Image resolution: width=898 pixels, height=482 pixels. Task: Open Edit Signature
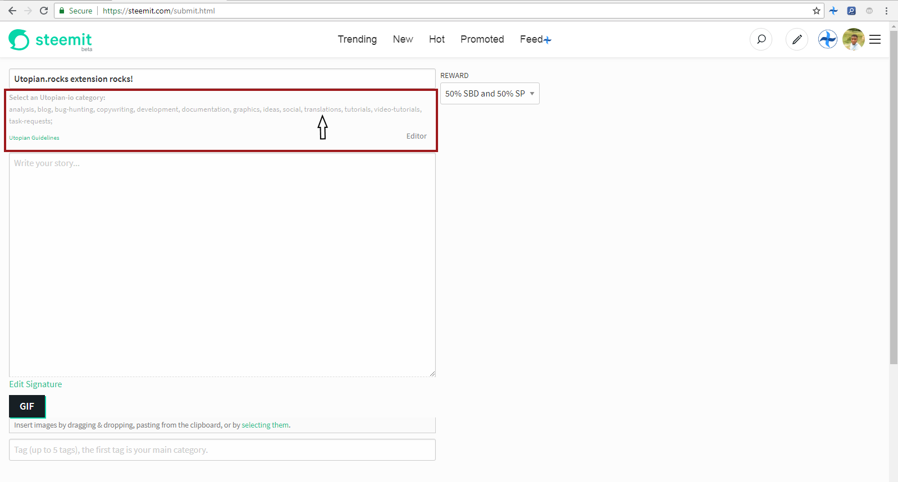[x=35, y=384]
